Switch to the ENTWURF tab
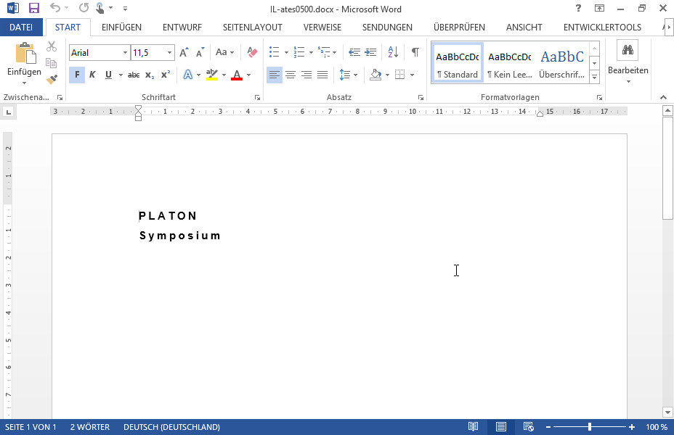The height and width of the screenshot is (435, 674). (182, 28)
